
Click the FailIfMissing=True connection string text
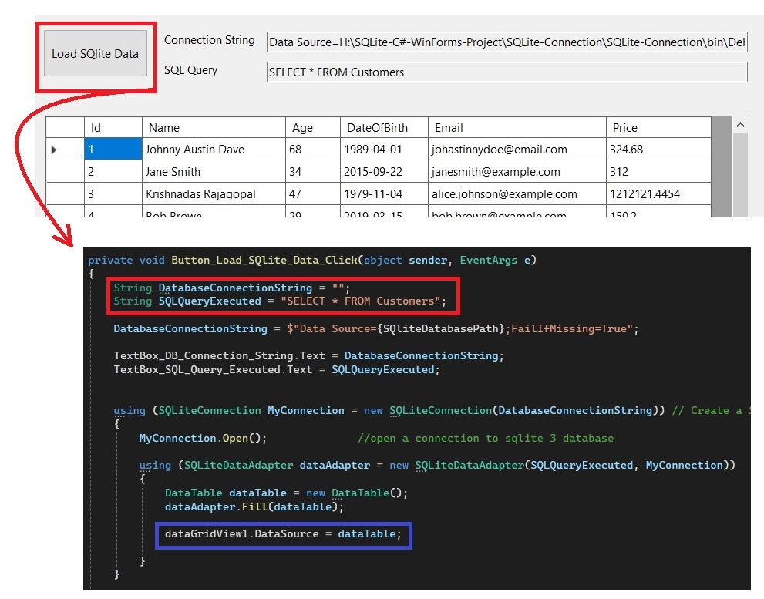pyautogui.click(x=568, y=329)
